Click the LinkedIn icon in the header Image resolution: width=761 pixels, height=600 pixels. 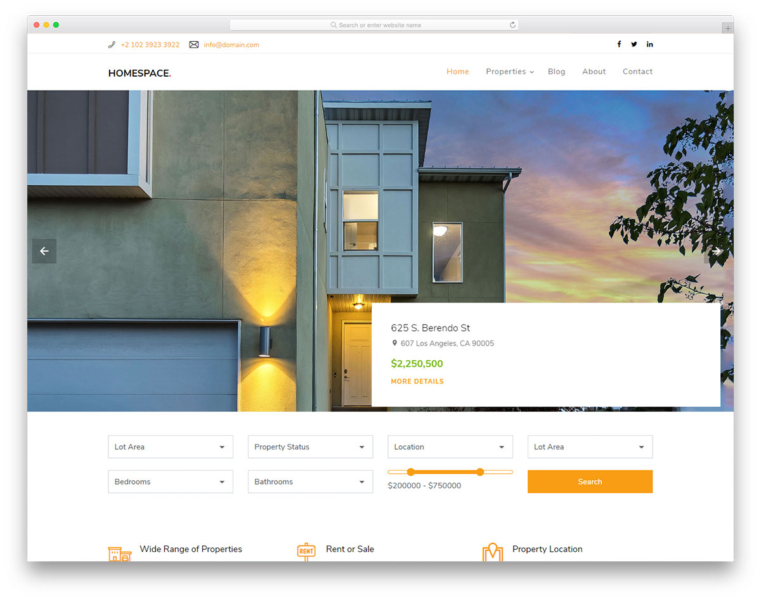[649, 44]
